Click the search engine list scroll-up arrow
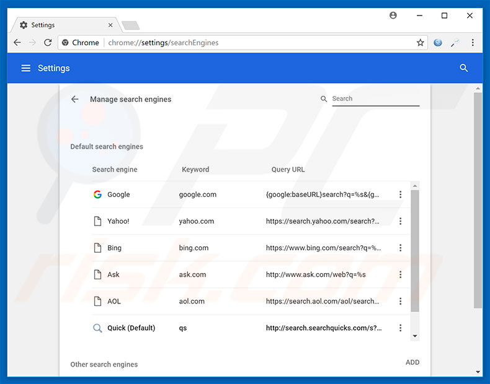Viewport: 490px width, 384px height. [415, 186]
